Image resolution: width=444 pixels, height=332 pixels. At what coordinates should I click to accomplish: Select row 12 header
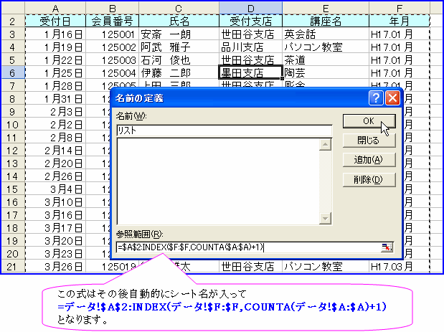[13, 151]
